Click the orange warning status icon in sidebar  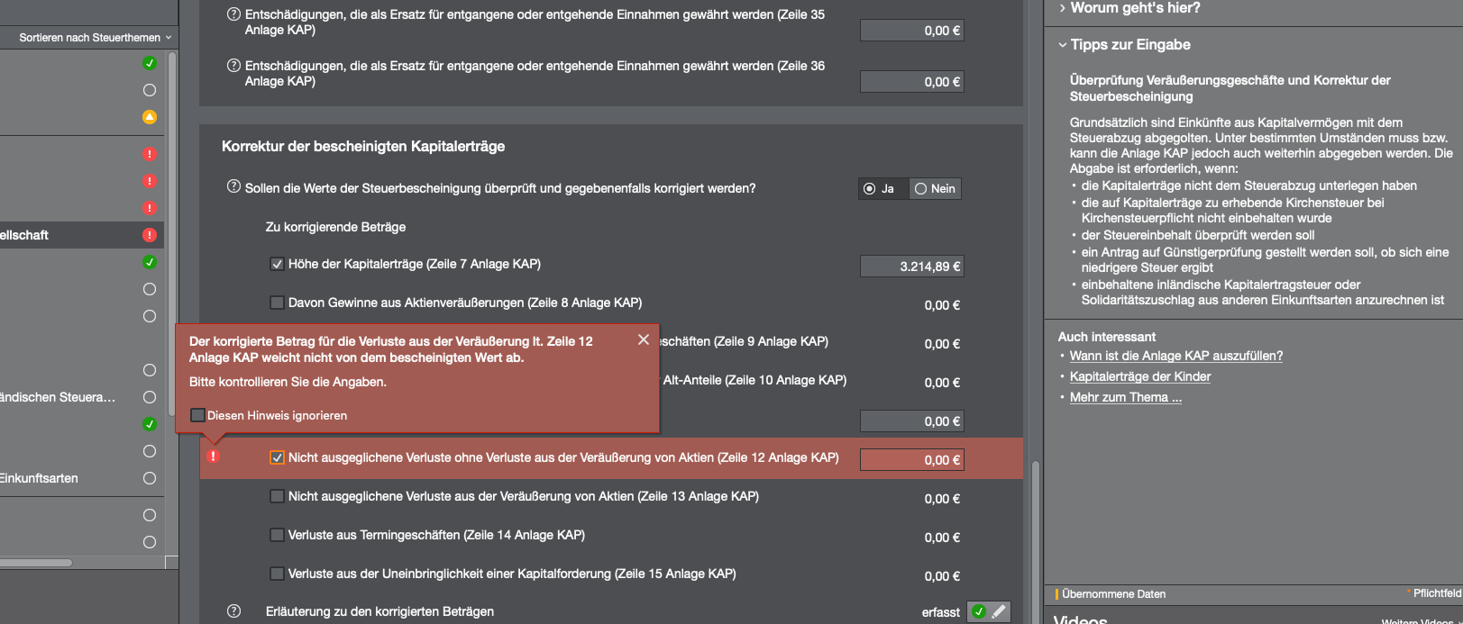tap(150, 117)
